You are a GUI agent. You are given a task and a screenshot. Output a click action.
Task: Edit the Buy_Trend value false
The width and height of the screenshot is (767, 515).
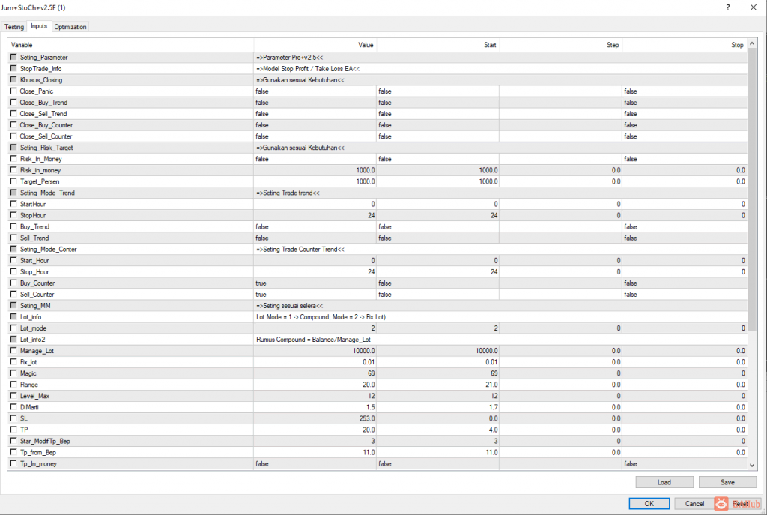point(315,226)
